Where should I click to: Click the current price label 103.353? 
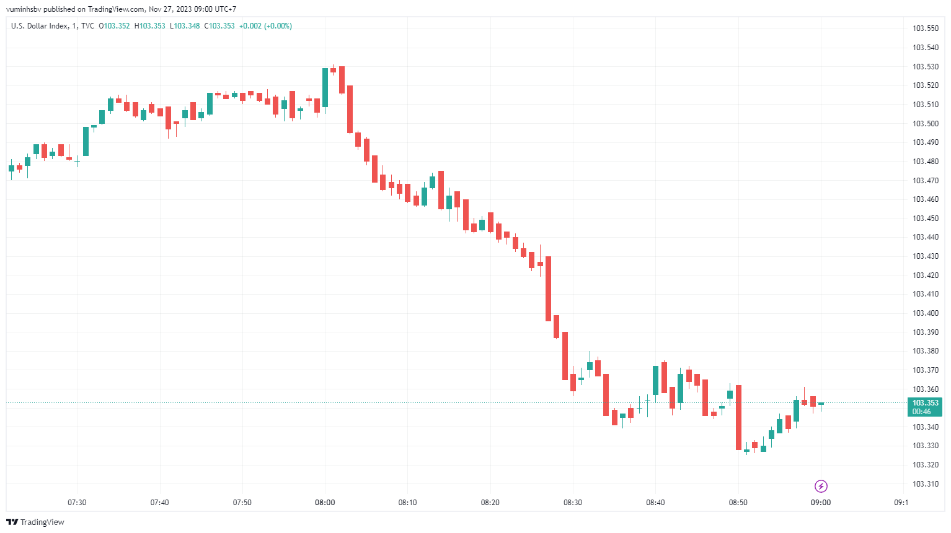coord(925,403)
